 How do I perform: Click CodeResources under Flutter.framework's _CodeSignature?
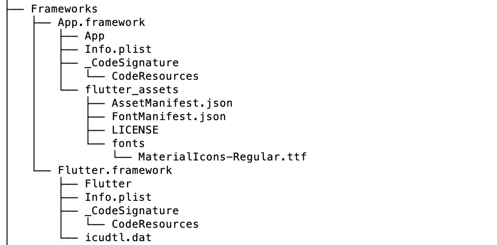(x=155, y=224)
